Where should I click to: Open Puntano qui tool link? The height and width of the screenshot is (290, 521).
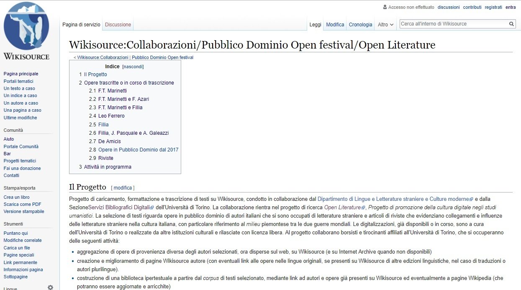click(16, 233)
